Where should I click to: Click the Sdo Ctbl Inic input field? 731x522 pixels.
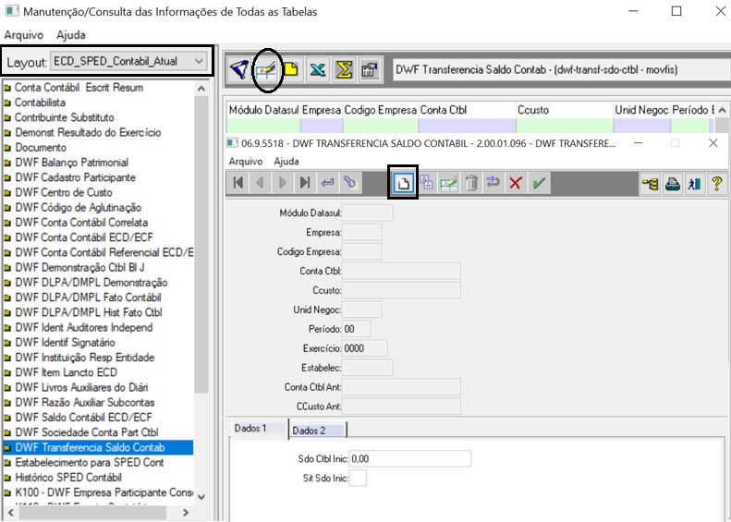[x=410, y=458]
